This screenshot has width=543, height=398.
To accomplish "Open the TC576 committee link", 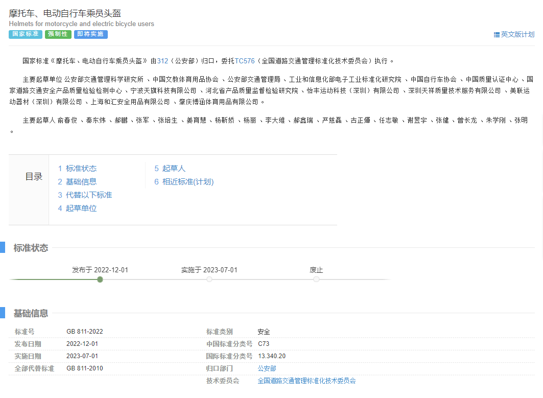I will (x=245, y=61).
